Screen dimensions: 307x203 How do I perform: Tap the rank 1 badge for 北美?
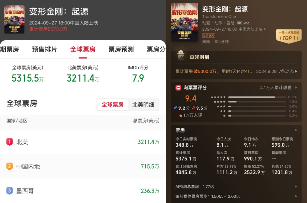[x=9, y=142]
